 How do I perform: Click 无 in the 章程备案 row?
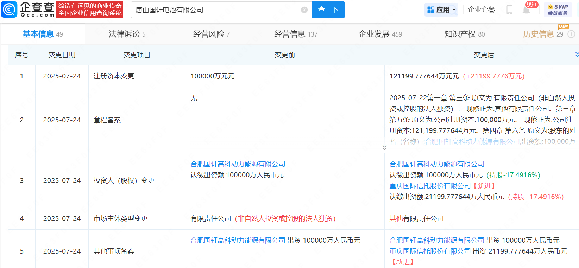(194, 98)
